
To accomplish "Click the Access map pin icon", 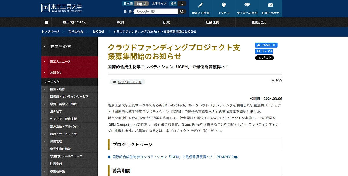I will (x=224, y=5).
